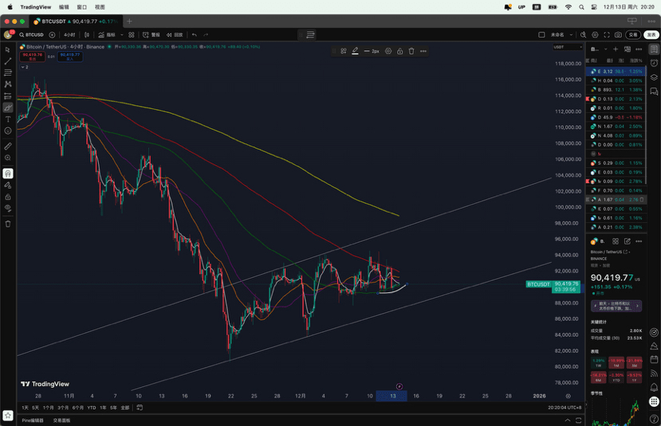Add symbol to watchlist with plus icon
This screenshot has width=661, height=426.
coord(616,49)
